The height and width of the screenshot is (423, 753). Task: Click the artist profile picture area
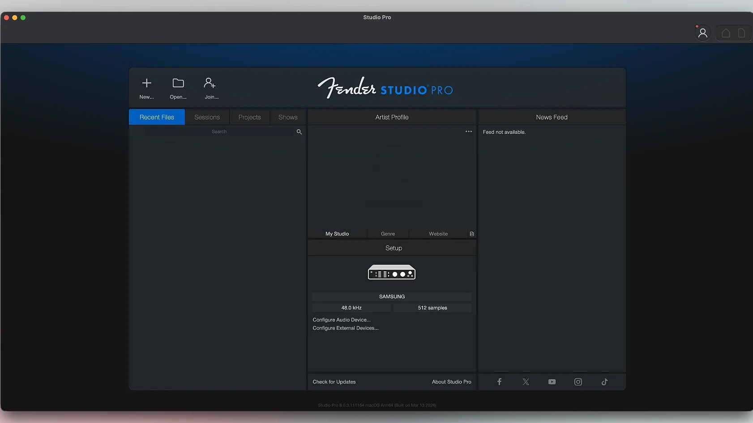point(392,177)
